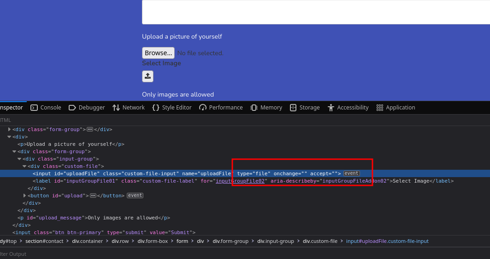Click div.form-box in the breadcrumbs

coord(153,241)
